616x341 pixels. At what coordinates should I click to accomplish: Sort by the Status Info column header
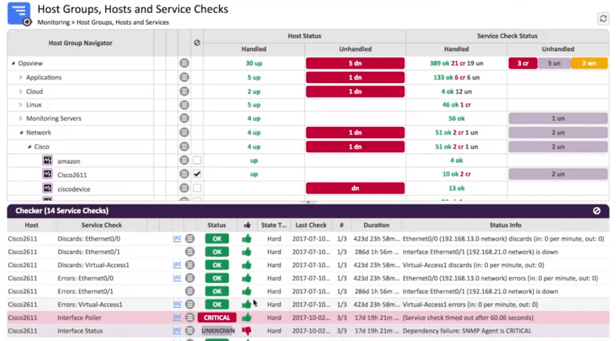coord(505,225)
